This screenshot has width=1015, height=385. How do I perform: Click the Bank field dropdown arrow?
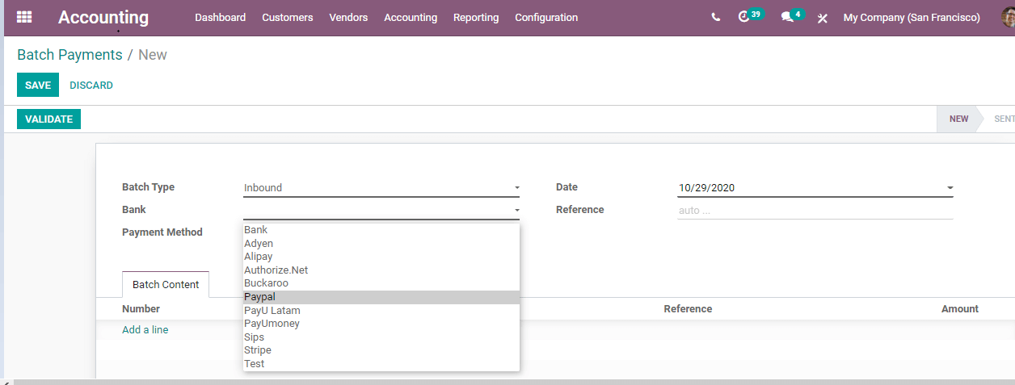[516, 211]
